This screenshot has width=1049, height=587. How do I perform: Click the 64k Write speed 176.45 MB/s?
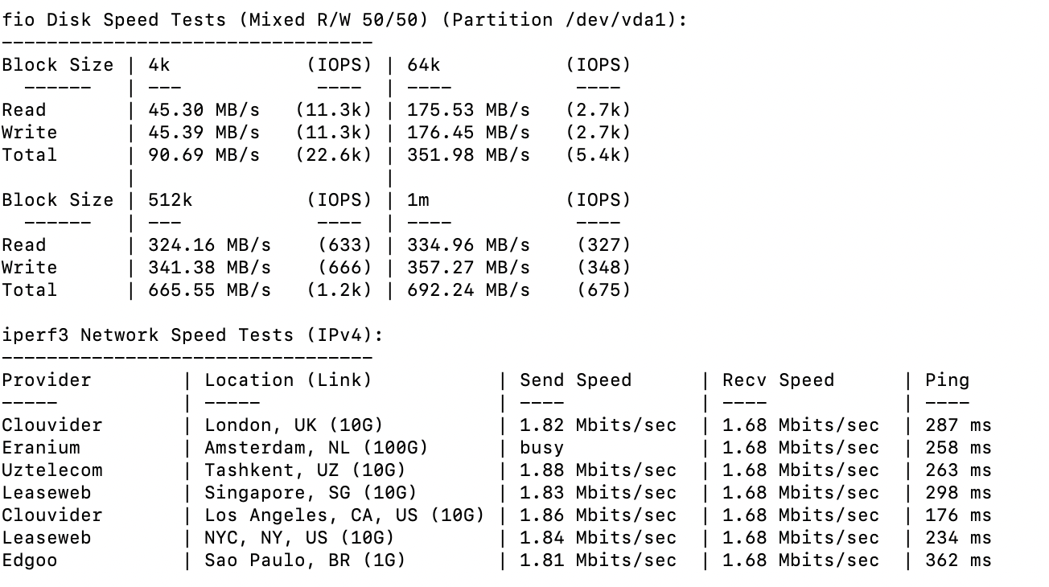[x=469, y=133]
